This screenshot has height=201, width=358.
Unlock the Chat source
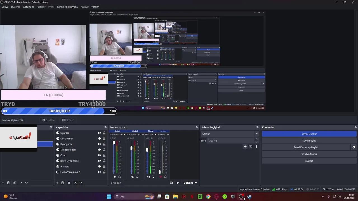click(x=104, y=155)
